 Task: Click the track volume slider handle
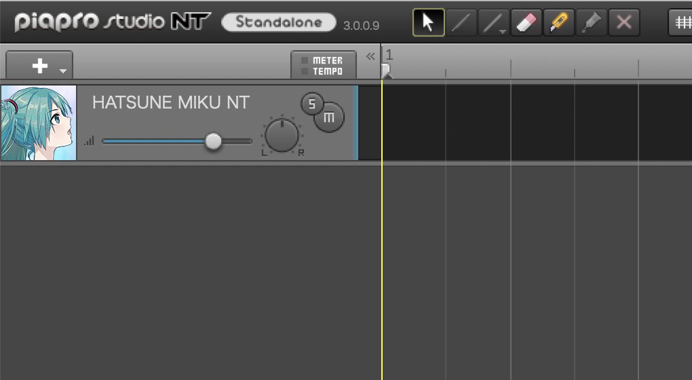213,141
